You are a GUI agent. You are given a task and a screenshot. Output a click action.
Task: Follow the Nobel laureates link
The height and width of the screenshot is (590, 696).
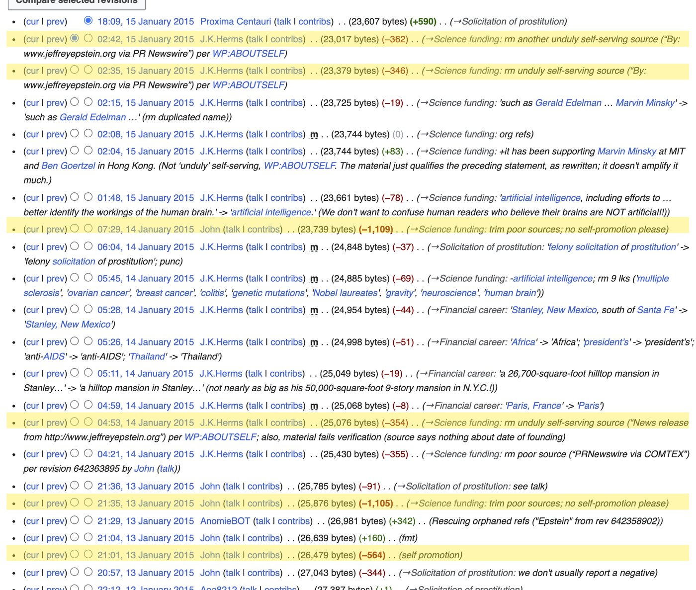tap(345, 293)
